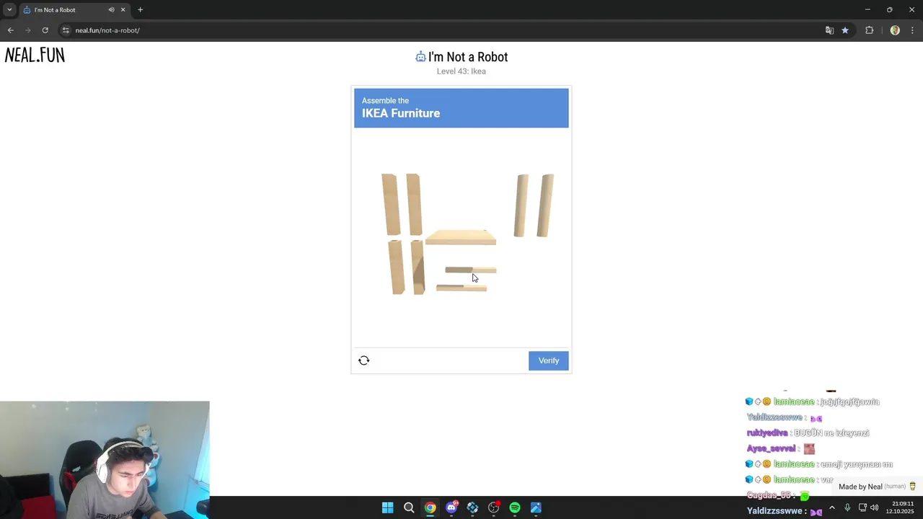923x519 pixels.
Task: Open the Chrome profile avatar
Action: 895,30
